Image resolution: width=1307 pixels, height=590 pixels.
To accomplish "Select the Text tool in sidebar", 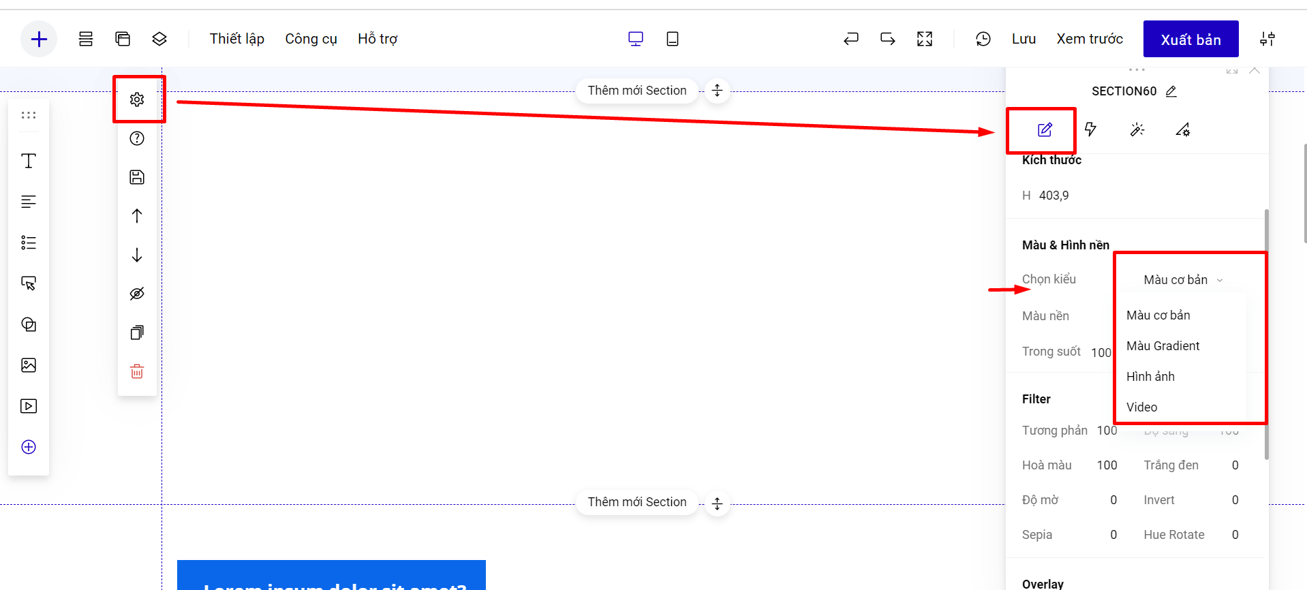I will [29, 161].
